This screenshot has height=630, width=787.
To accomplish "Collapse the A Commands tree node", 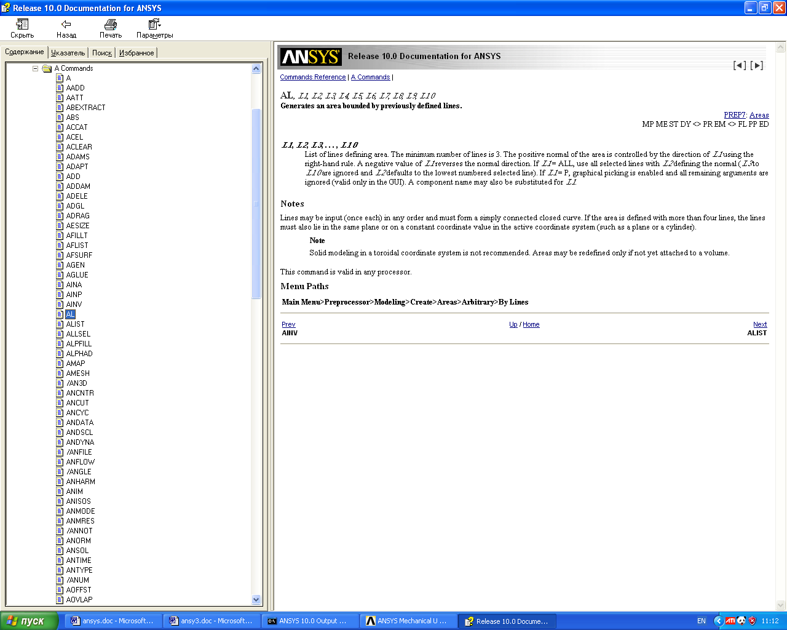I will 36,68.
